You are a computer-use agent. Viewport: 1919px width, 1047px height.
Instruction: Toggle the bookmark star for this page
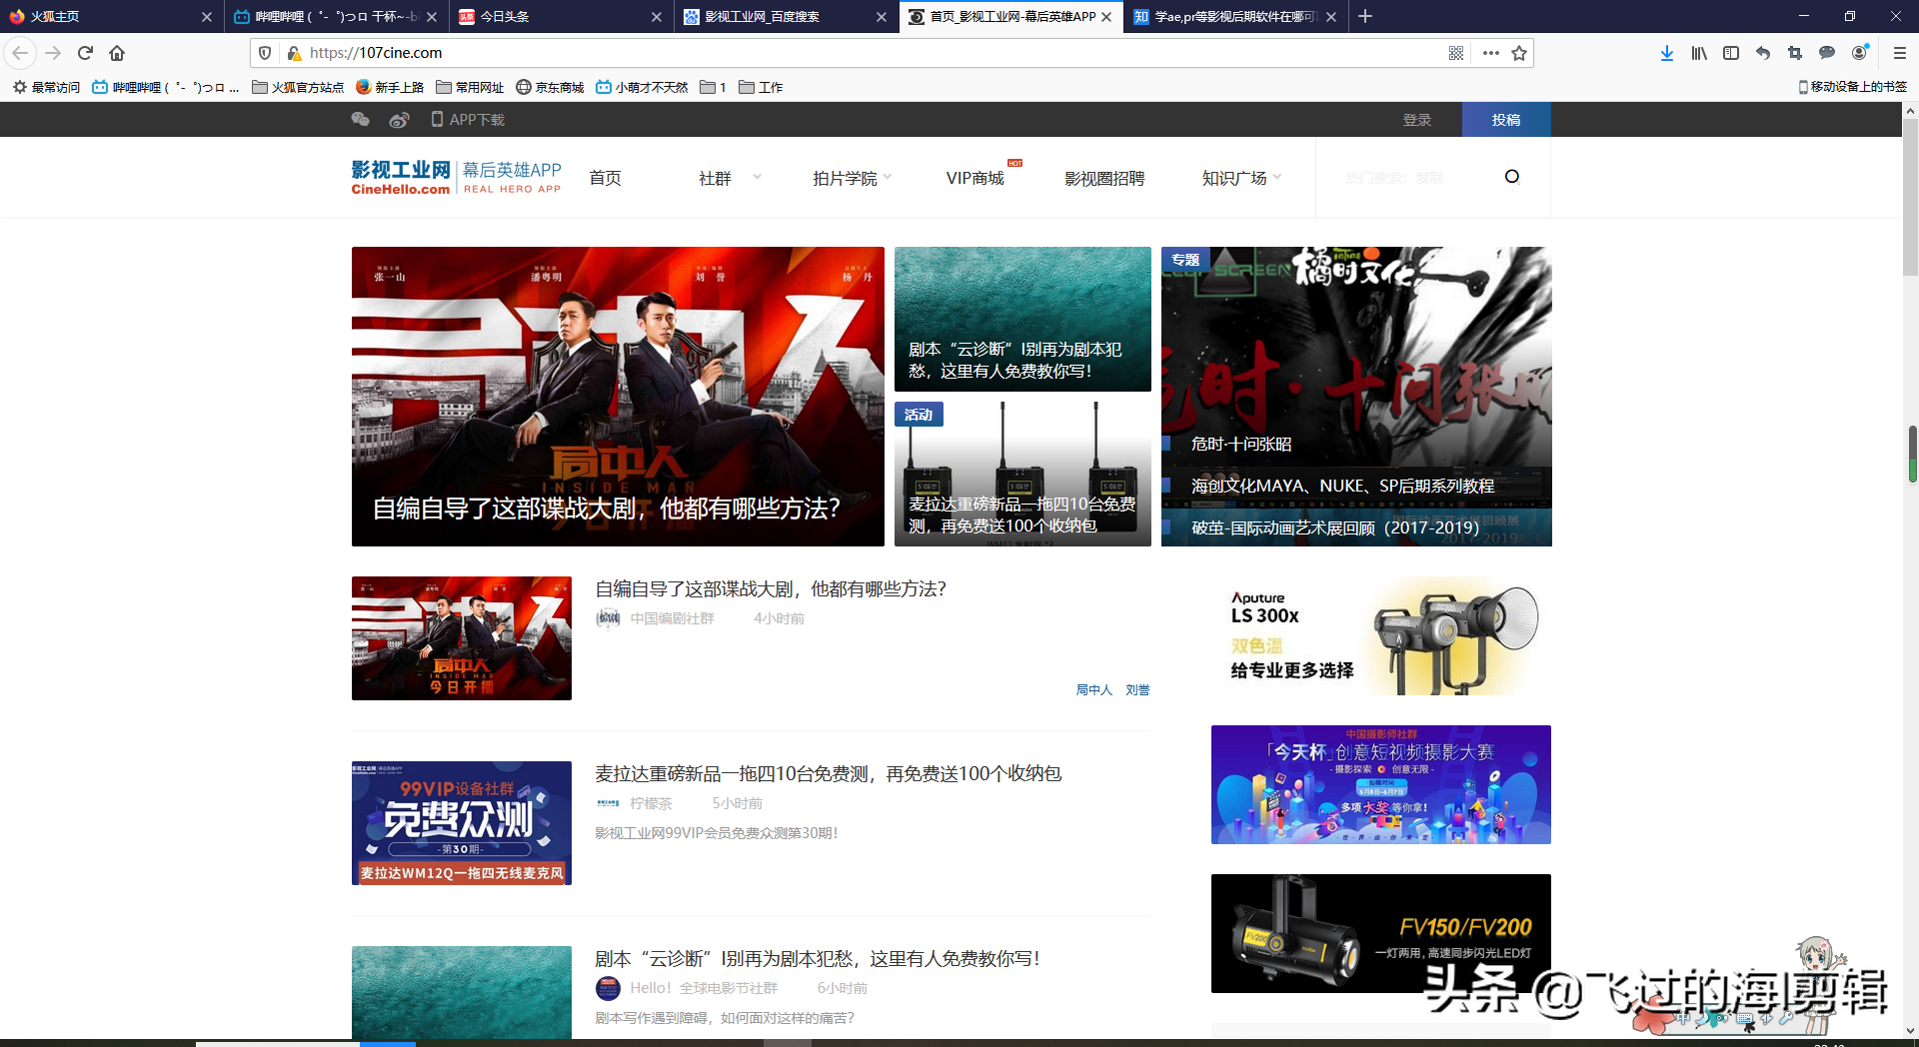(x=1521, y=53)
